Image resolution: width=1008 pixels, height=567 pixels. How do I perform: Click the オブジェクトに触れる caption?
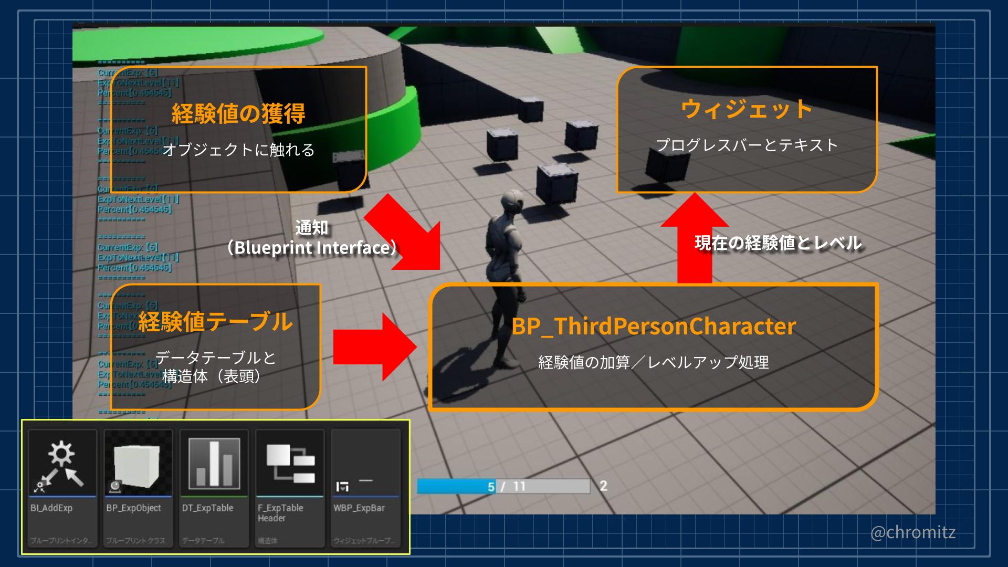point(238,150)
